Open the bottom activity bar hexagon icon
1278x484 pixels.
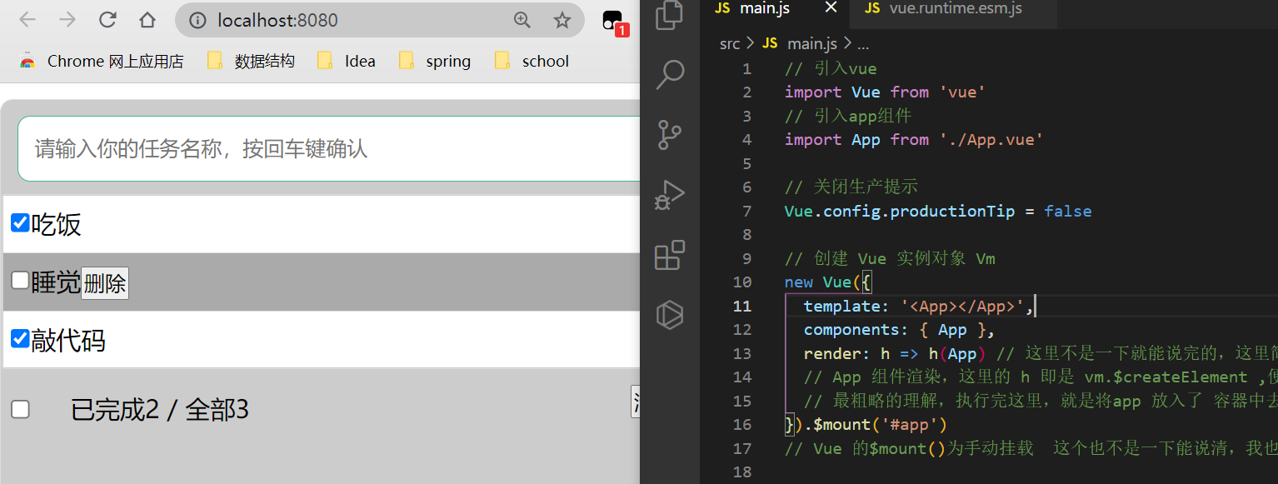(670, 315)
